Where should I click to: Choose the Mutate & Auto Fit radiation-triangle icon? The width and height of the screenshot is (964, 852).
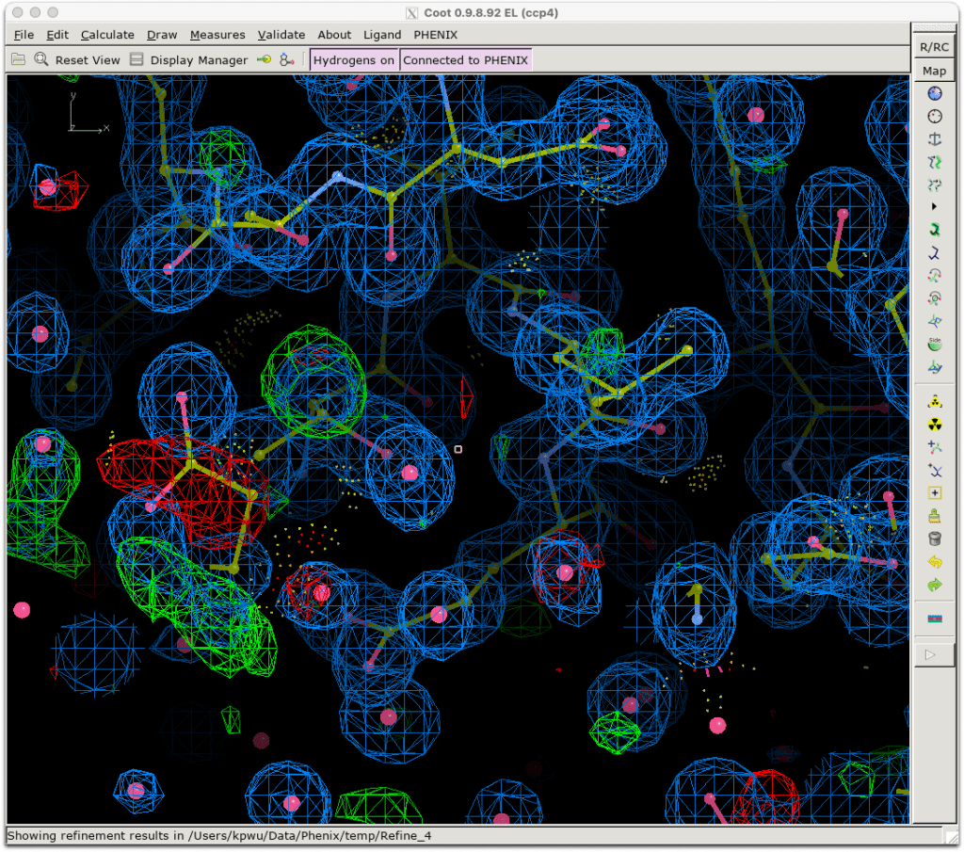click(935, 401)
